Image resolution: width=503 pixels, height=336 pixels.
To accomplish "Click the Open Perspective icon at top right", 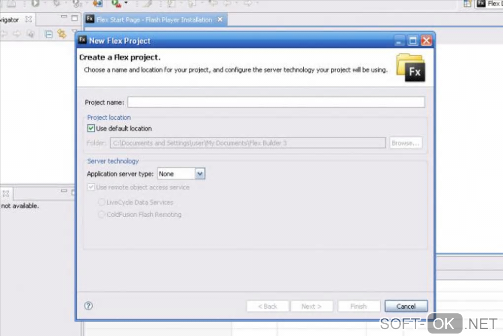I will 467,3.
